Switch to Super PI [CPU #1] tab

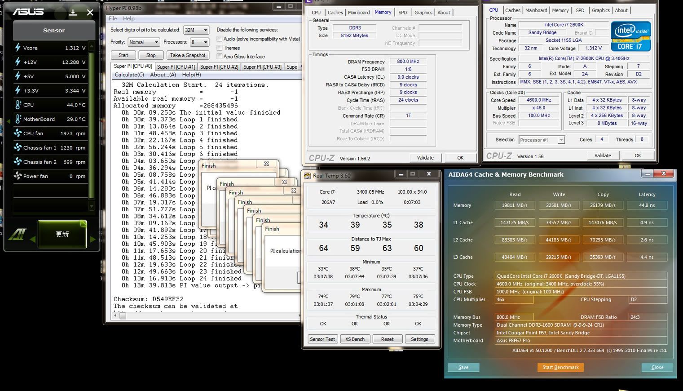pyautogui.click(x=176, y=67)
